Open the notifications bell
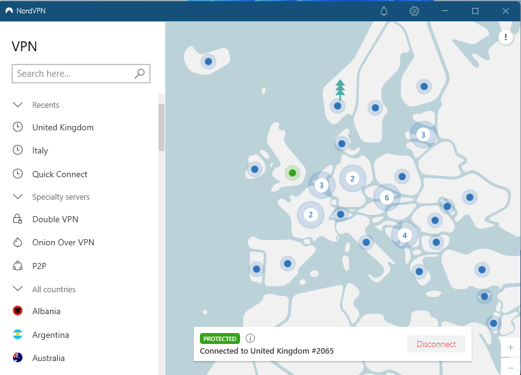The image size is (521, 375). pos(384,11)
